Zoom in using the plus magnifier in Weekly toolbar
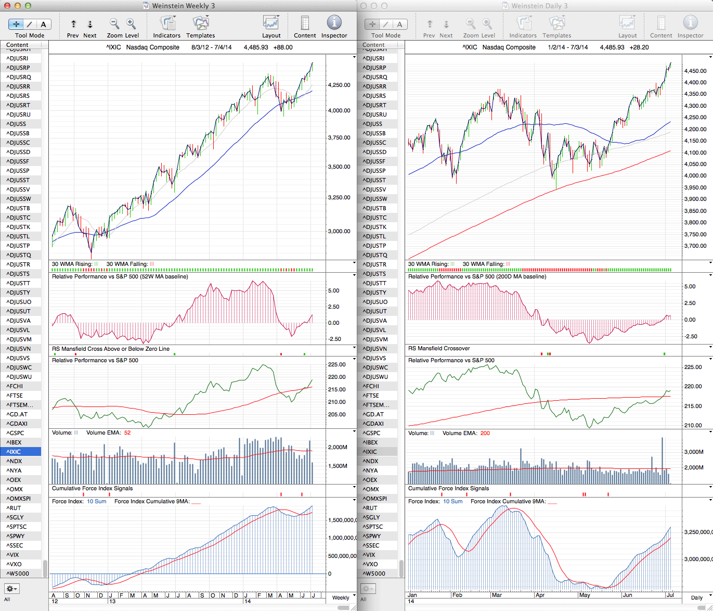The image size is (713, 611). tap(131, 24)
